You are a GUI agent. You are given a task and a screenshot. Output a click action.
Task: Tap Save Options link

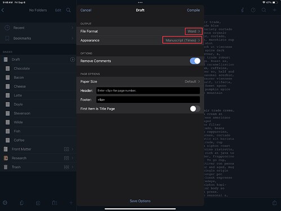tap(140, 201)
